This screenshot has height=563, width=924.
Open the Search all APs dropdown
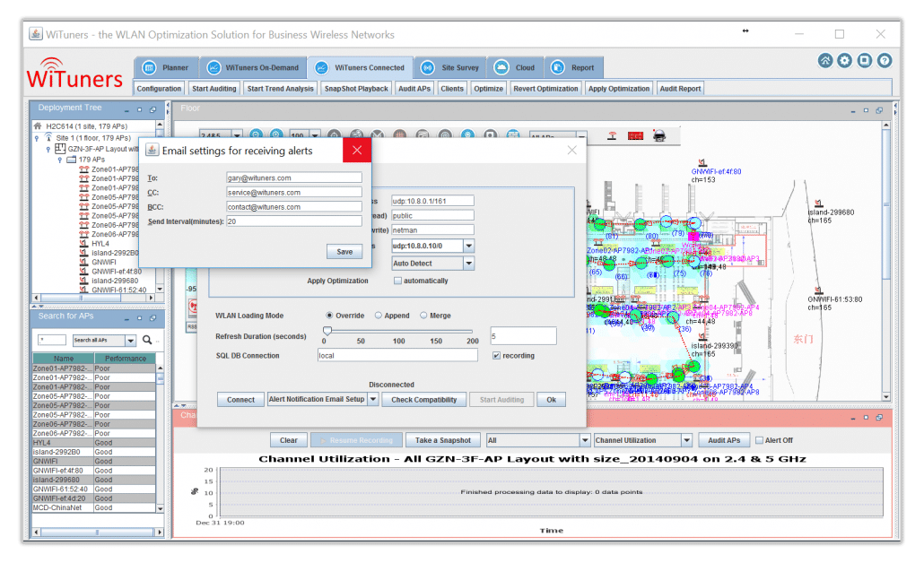[x=131, y=341]
